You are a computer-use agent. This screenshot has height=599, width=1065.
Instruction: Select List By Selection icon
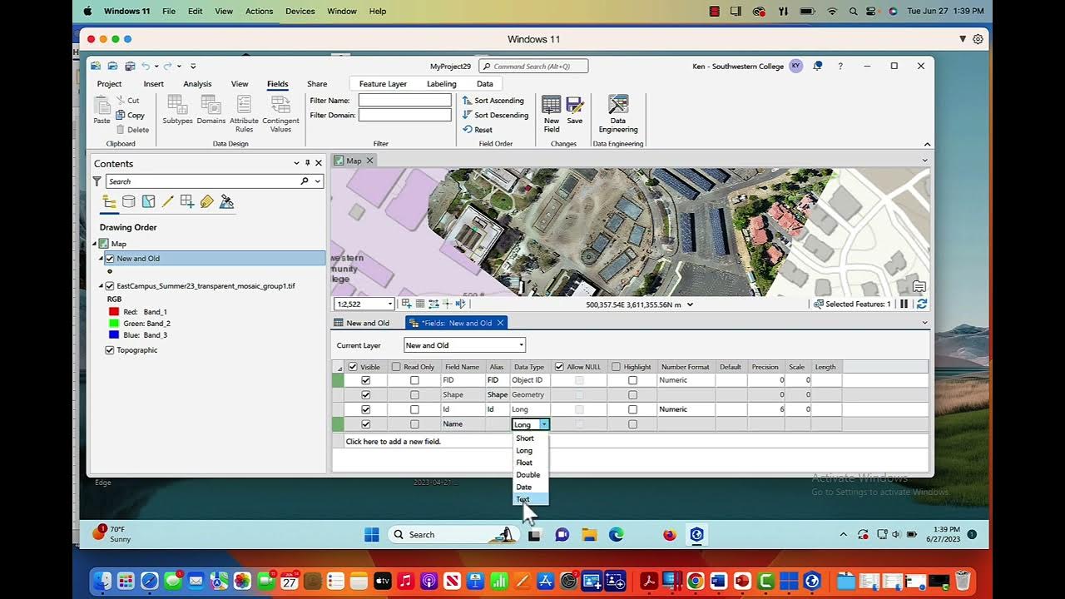[x=148, y=201]
